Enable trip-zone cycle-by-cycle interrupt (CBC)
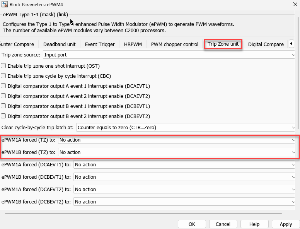 (3, 76)
